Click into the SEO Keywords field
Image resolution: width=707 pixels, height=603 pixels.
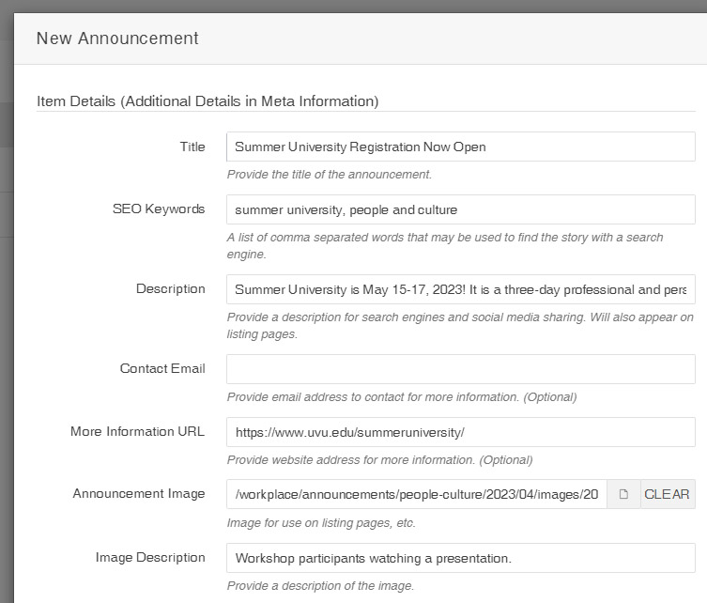(x=461, y=209)
